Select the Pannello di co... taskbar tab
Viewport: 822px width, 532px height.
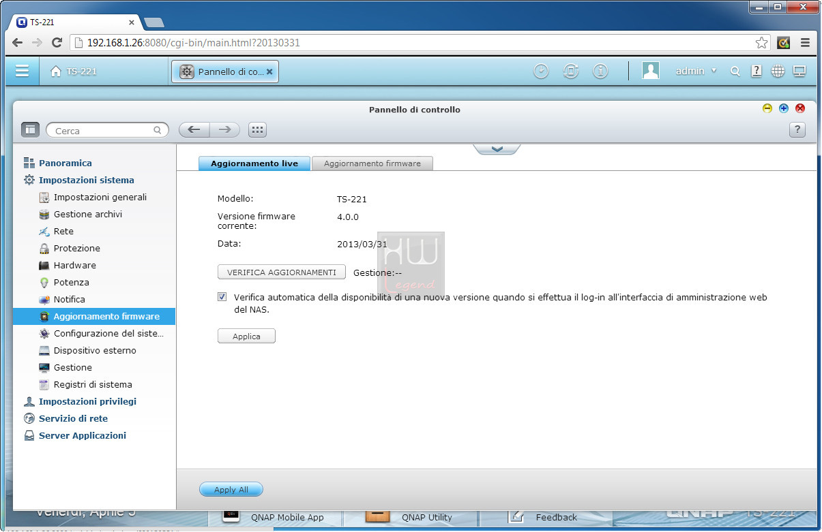coord(225,71)
